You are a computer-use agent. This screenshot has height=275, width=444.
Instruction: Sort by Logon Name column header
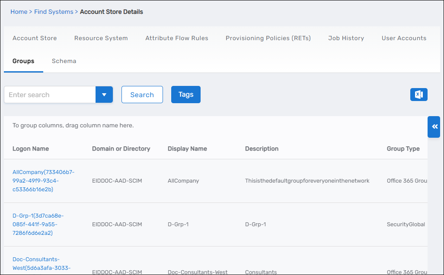click(31, 149)
